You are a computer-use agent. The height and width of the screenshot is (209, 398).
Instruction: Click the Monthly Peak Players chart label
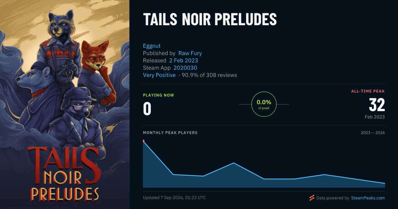coord(170,133)
